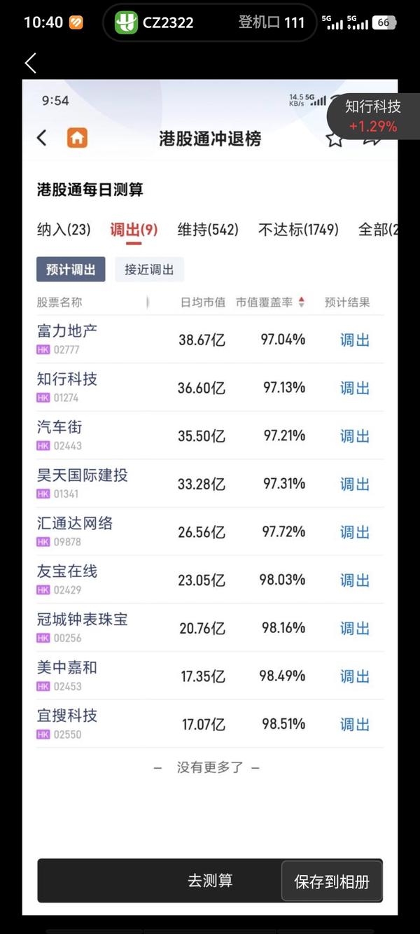
Task: Open the 知行科技 floating quote popup
Action: (x=373, y=116)
